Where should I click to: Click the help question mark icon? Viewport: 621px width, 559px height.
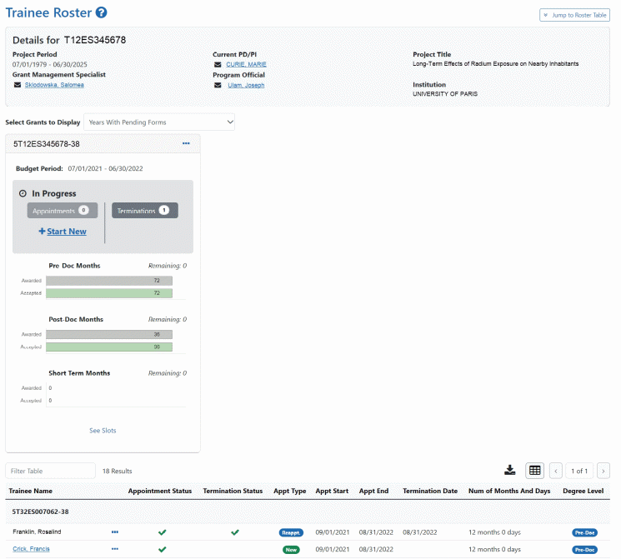pos(102,12)
